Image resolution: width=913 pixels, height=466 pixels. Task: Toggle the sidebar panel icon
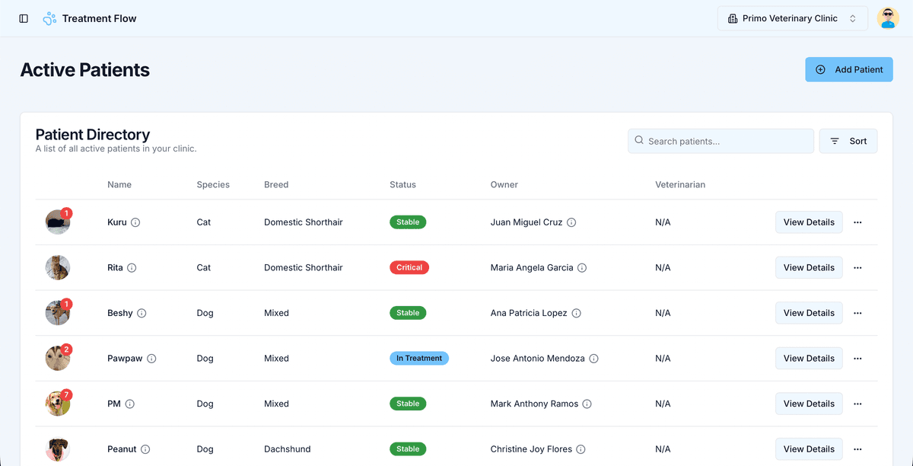pyautogui.click(x=24, y=18)
